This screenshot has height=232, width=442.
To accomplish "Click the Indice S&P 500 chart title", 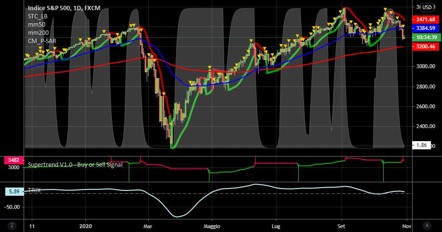I will click(64, 8).
